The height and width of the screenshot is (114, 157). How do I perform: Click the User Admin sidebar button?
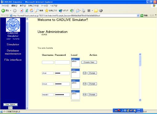point(10,104)
